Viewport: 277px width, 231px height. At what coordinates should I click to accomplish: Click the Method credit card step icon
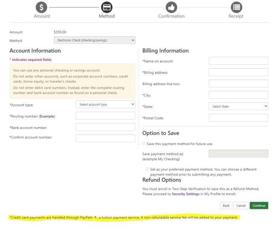pos(107,8)
